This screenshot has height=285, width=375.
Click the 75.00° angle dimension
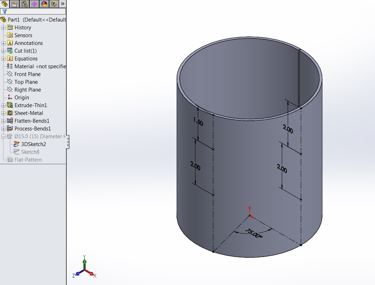tap(254, 234)
